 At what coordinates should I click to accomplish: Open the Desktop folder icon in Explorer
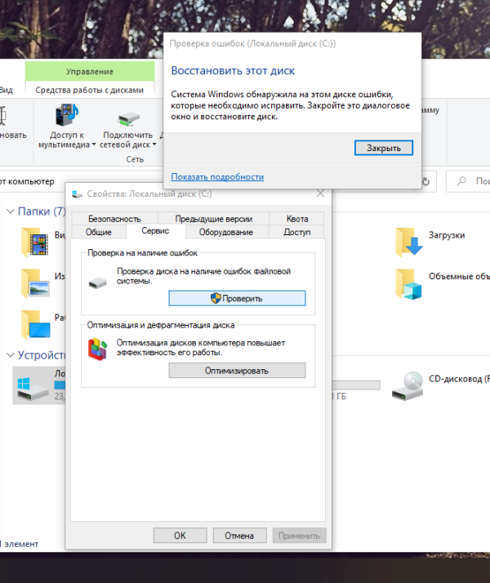[35, 325]
